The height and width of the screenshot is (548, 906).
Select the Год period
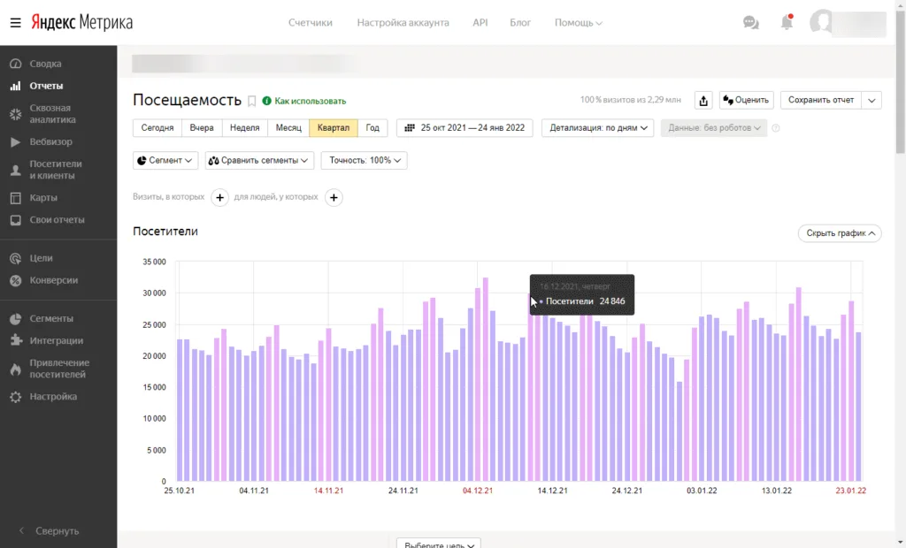[372, 127]
